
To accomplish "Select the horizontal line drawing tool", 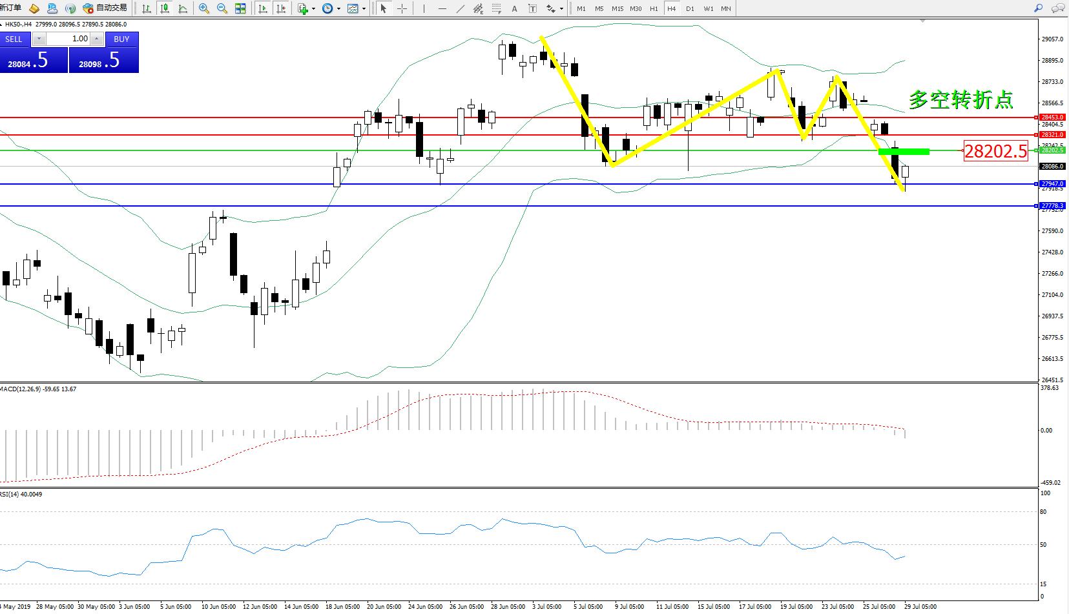I will [x=442, y=8].
